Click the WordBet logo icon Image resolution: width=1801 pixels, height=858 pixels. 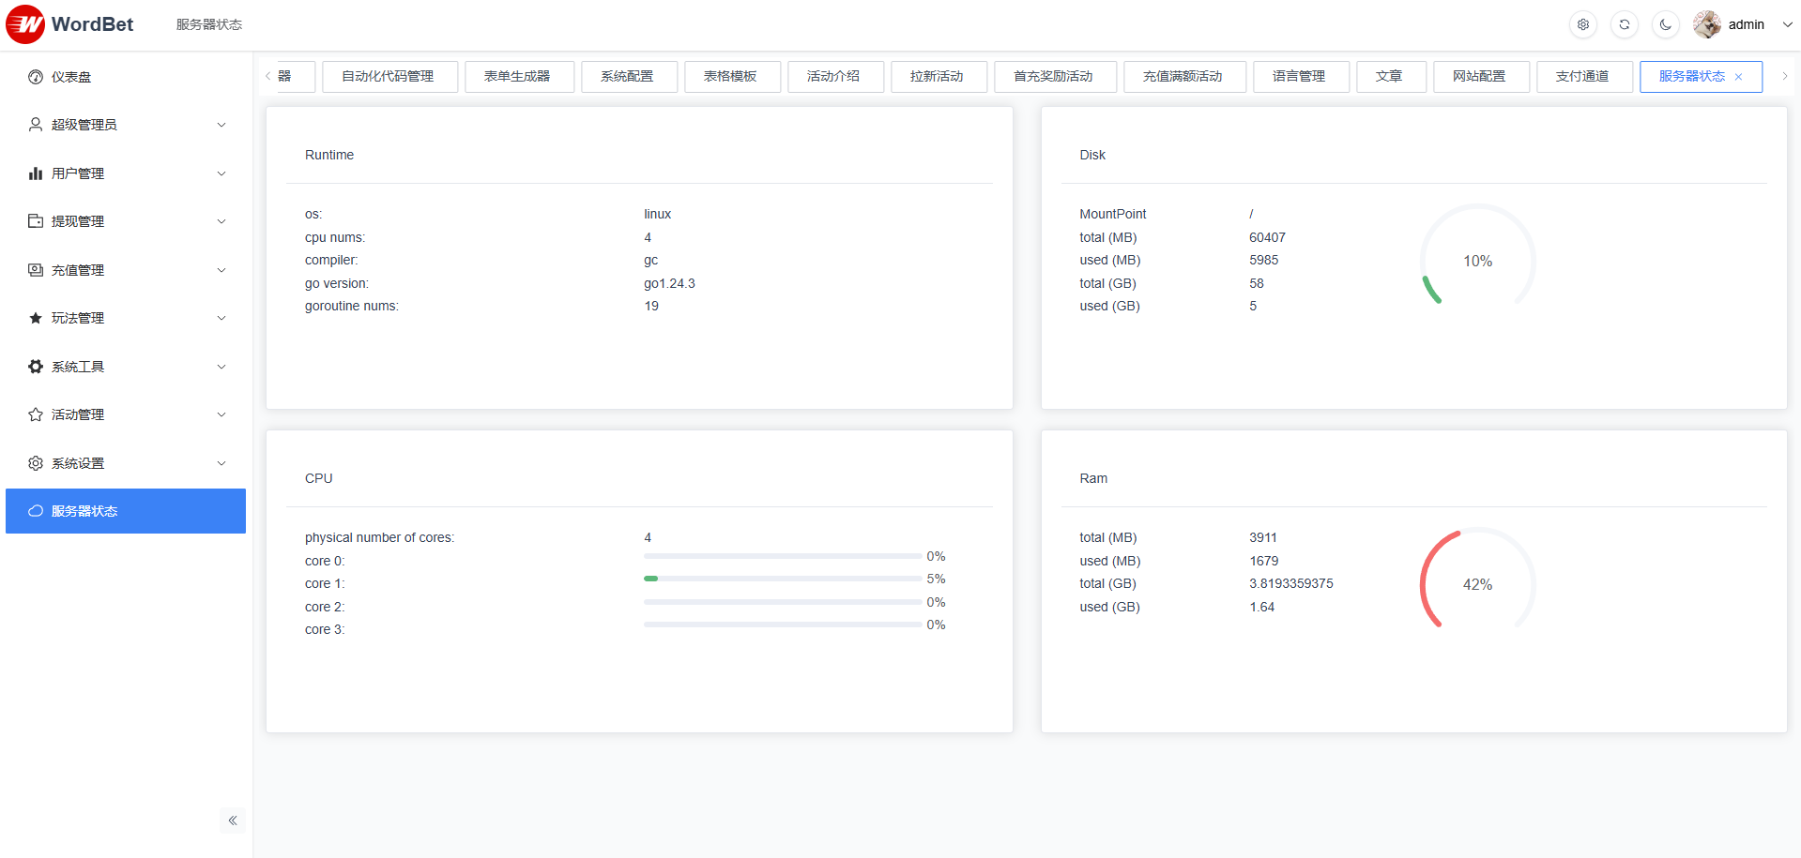(25, 24)
